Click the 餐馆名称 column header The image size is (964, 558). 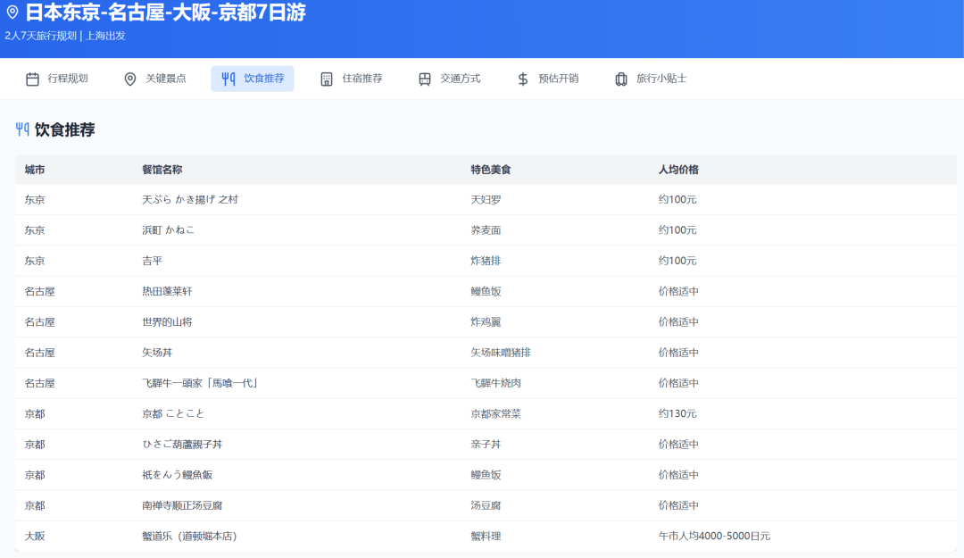click(162, 170)
